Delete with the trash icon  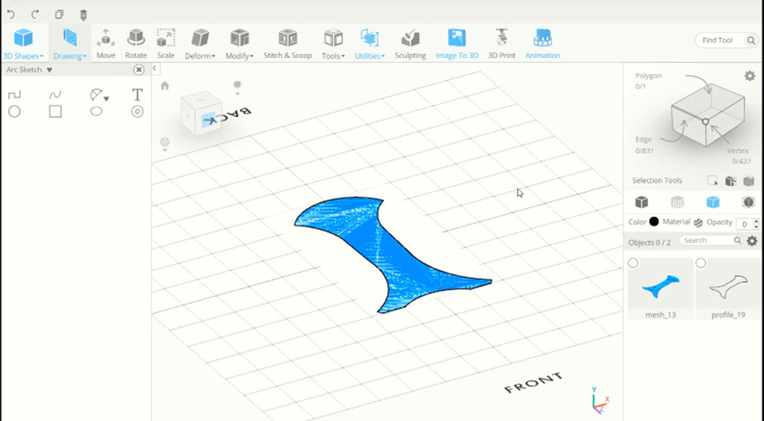point(84,15)
